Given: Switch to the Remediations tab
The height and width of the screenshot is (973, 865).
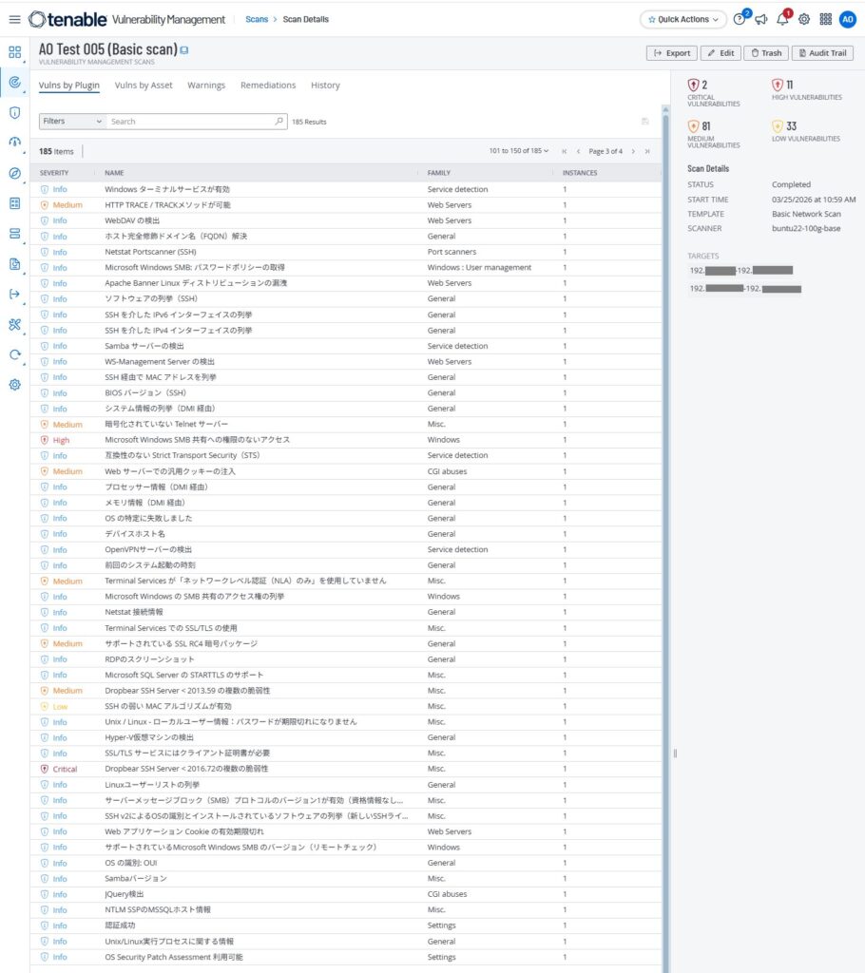Looking at the screenshot, I should [268, 85].
